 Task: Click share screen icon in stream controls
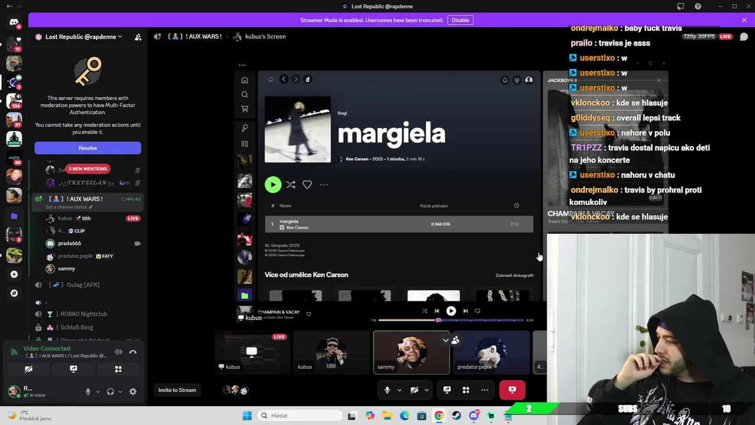[447, 390]
